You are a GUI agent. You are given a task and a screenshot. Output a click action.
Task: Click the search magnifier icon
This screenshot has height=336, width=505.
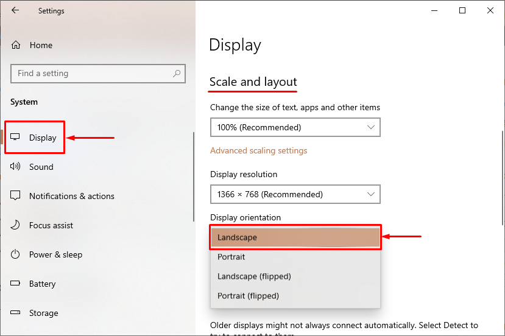pyautogui.click(x=177, y=74)
